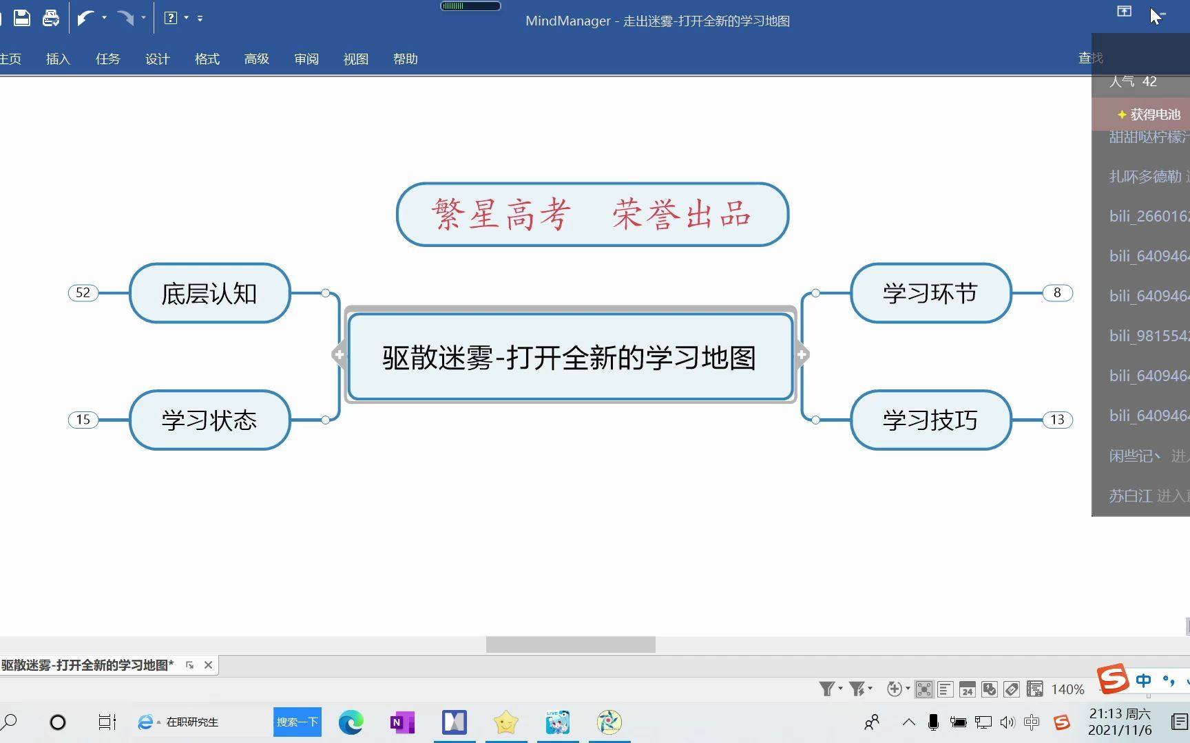Toggle the Tag view icon in status bar
The height and width of the screenshot is (743, 1190).
[1012, 689]
